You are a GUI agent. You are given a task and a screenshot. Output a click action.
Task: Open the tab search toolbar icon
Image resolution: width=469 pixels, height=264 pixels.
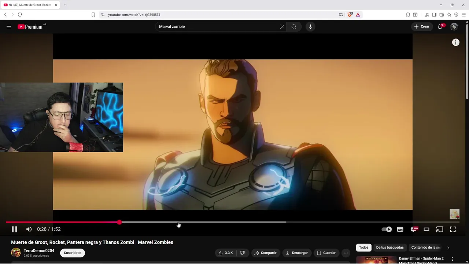pos(415,15)
